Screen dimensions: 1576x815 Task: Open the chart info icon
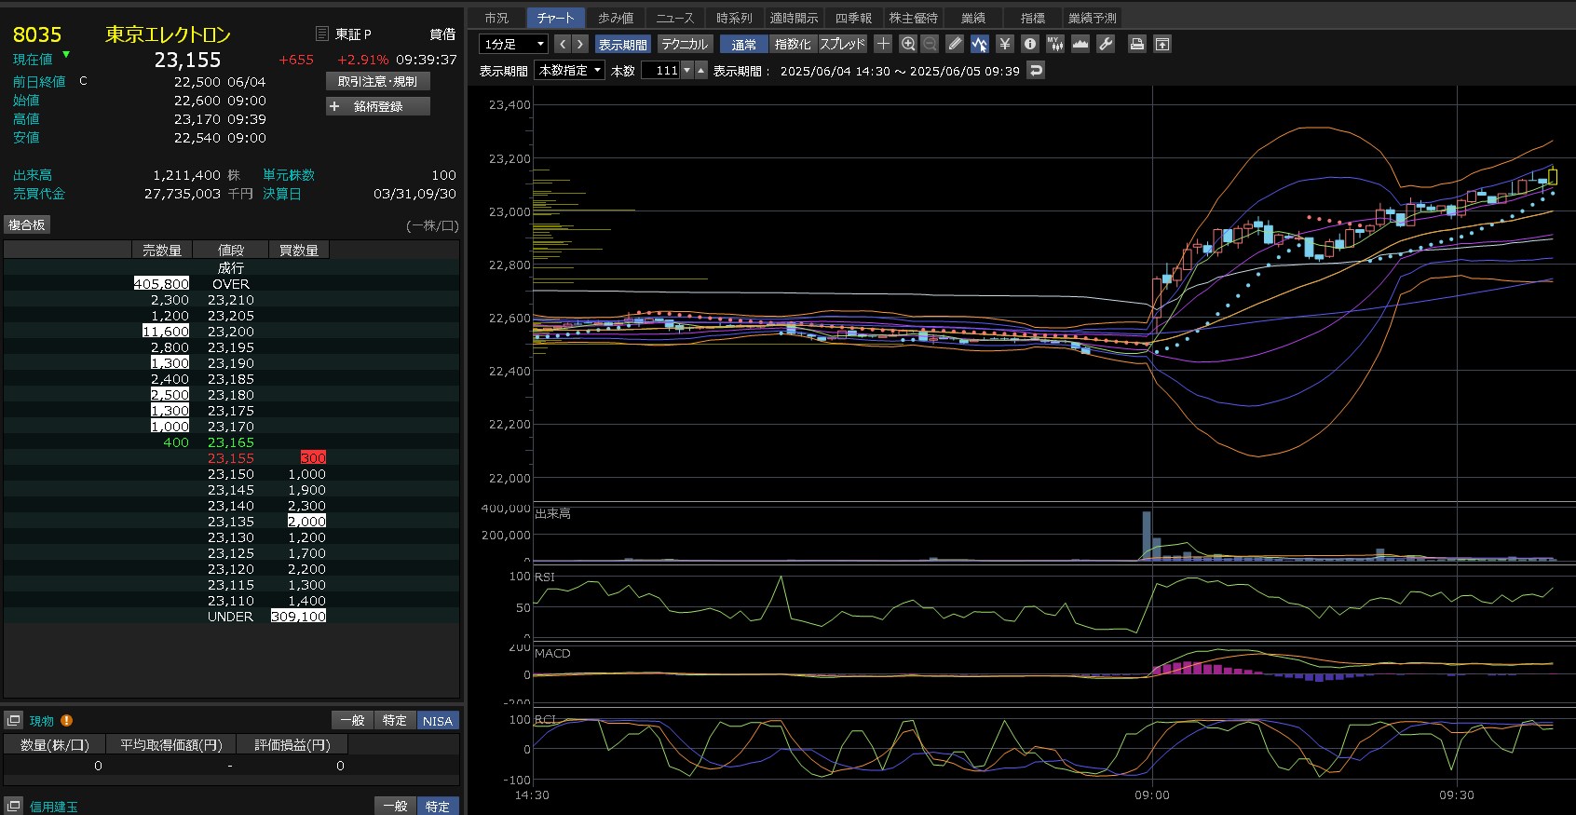pyautogui.click(x=1029, y=44)
